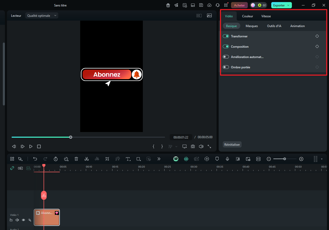This screenshot has width=329, height=230.
Task: Click the stopwatch speed icon
Action: click(x=56, y=159)
